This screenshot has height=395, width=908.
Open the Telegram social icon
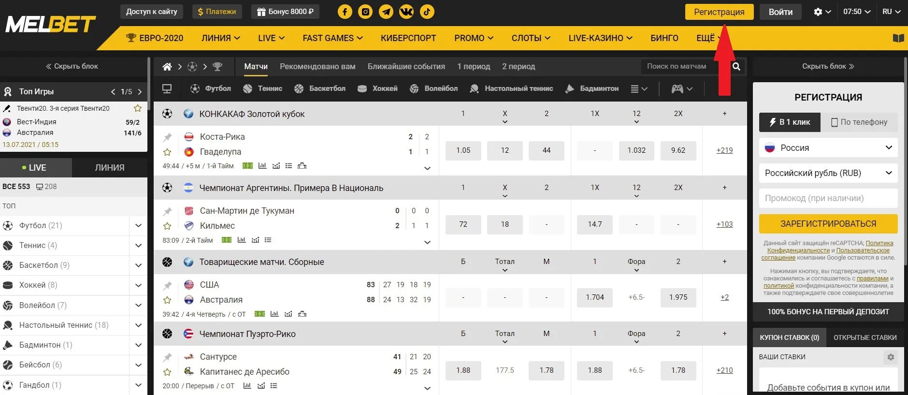coord(386,12)
